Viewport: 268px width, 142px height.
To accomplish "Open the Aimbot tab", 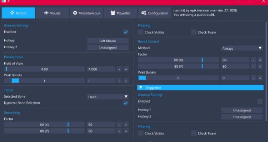I will click(x=18, y=13).
